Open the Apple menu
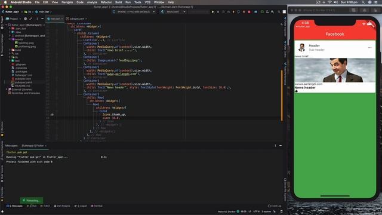Viewport: 382px width, 215px height. click(5, 2)
